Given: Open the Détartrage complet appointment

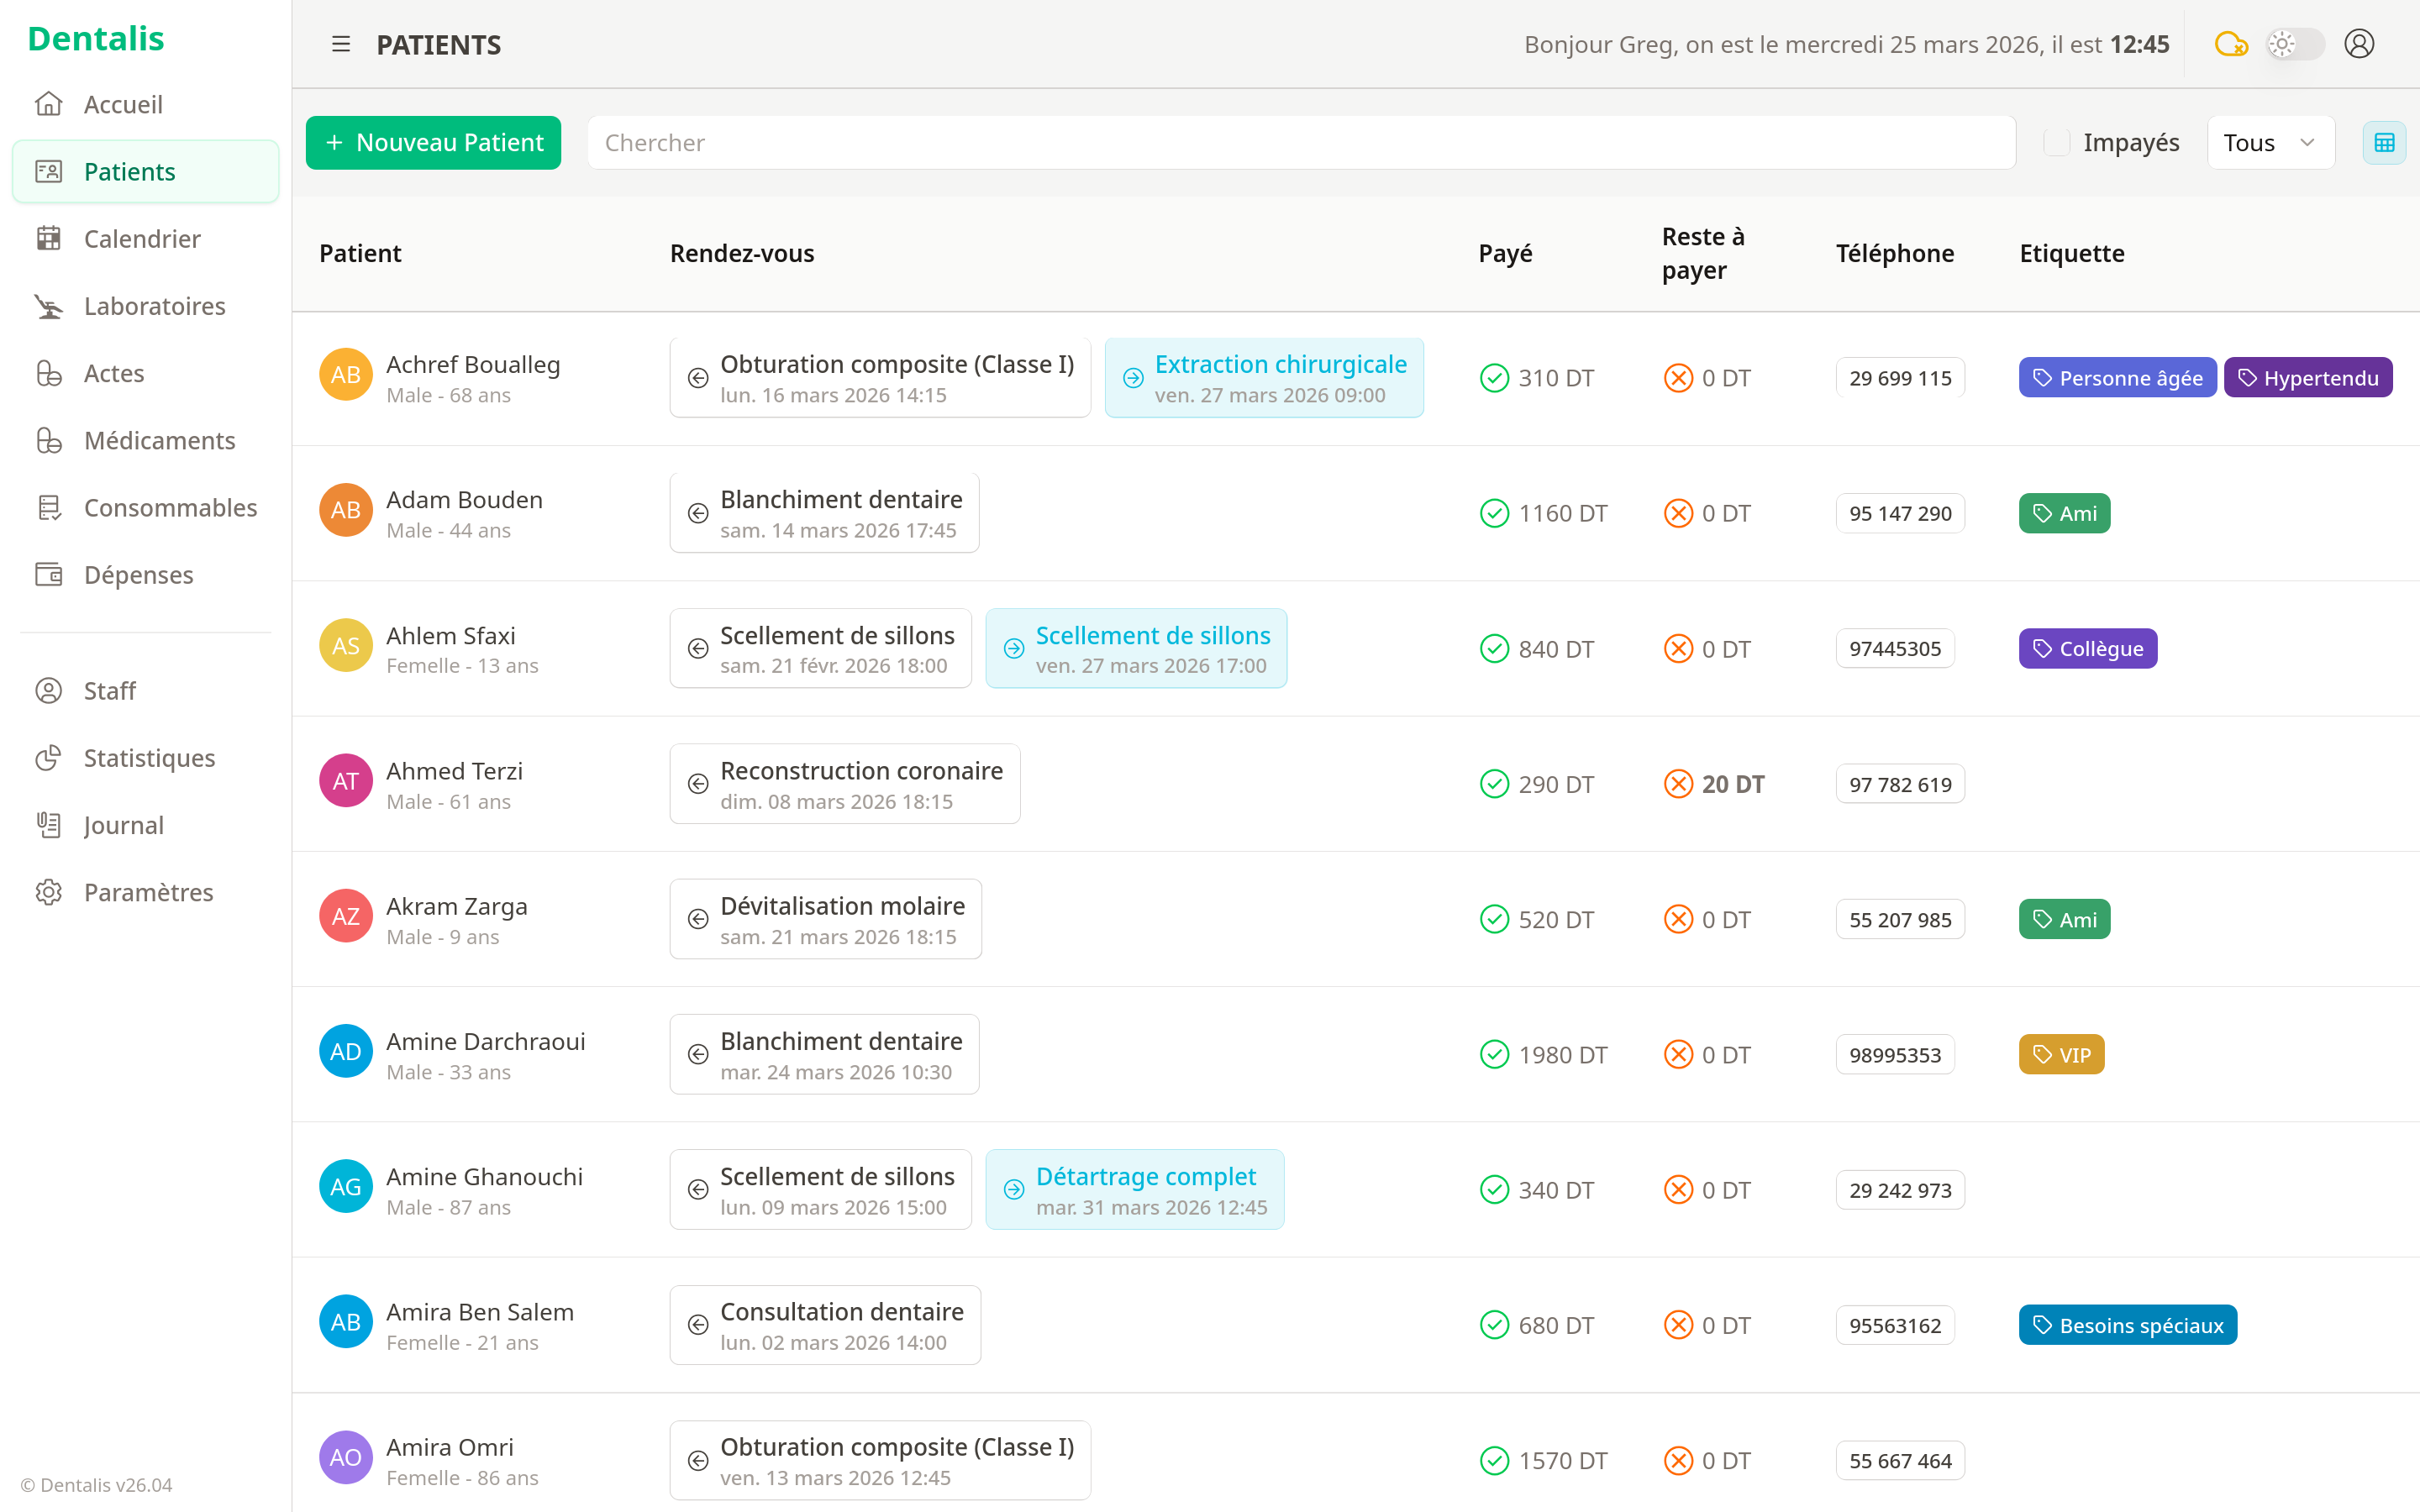Looking at the screenshot, I should pyautogui.click(x=1134, y=1189).
